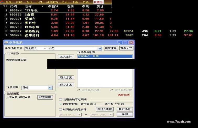198x128 pixels.
Task: Uncheck 前复权数据 checkbox
Action: click(x=60, y=104)
